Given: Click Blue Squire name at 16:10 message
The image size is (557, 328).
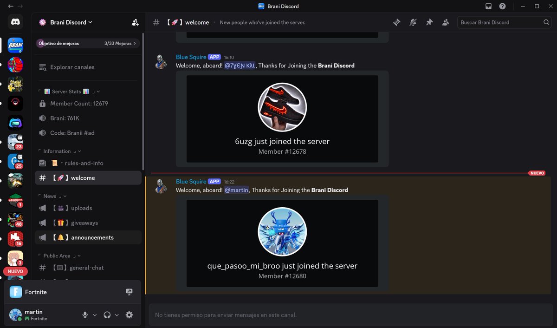Looking at the screenshot, I should click(x=191, y=57).
